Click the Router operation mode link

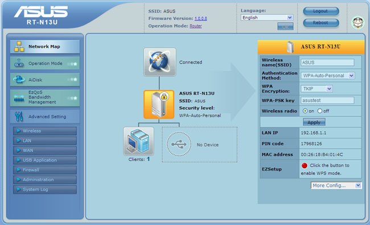click(x=196, y=26)
